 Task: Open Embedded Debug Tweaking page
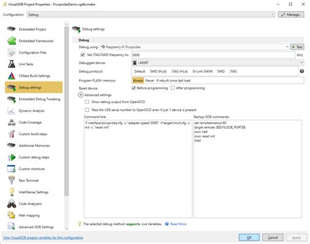point(34,99)
